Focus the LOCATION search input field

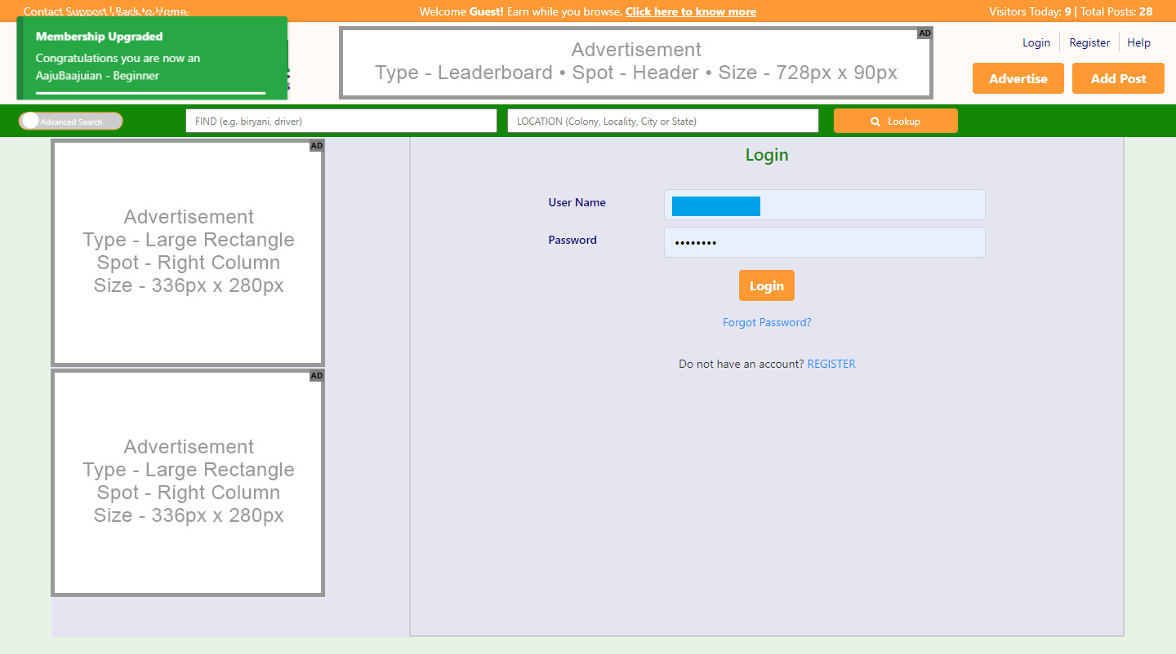tap(662, 121)
